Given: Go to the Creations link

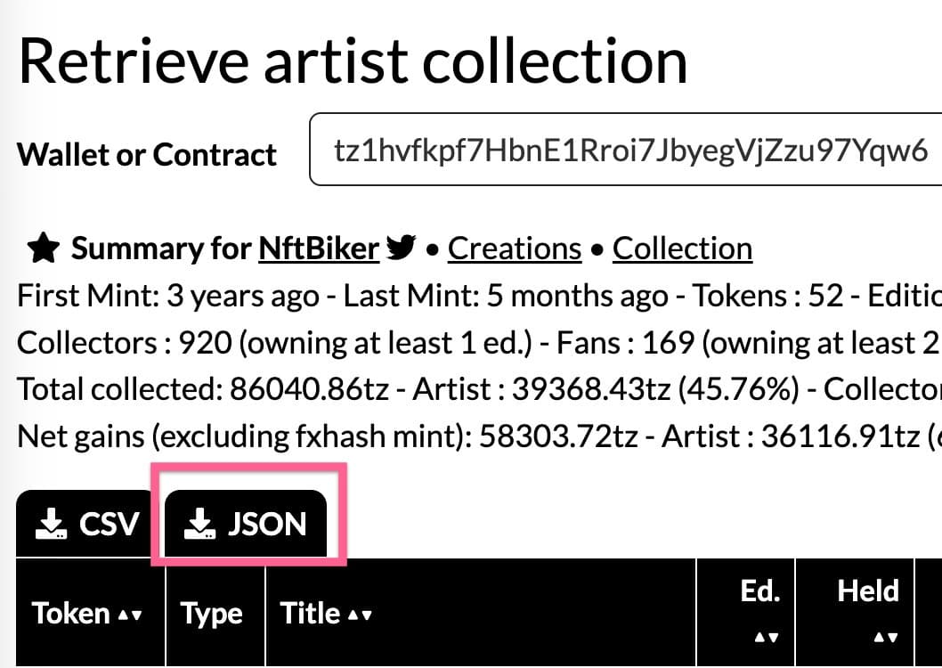Looking at the screenshot, I should click(x=515, y=248).
